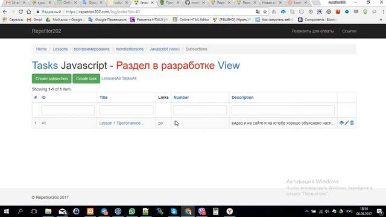Follow the go link for lesson 41

160,123
